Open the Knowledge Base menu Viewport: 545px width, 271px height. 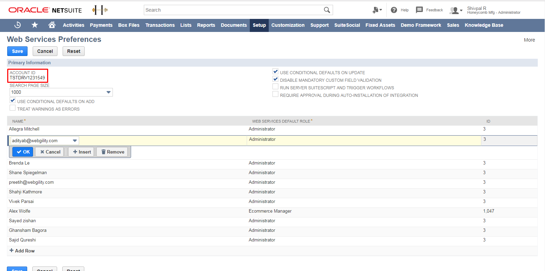click(484, 25)
